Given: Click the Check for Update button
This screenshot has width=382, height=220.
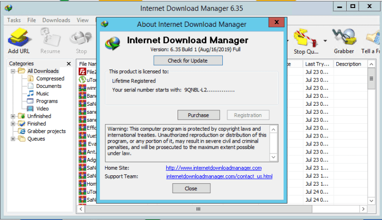Looking at the screenshot, I should pos(188,61).
